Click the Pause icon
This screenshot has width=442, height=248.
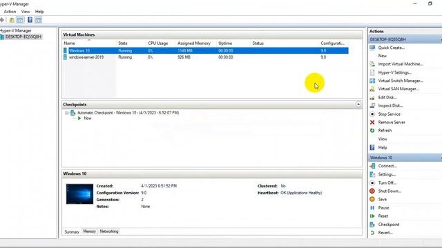[372, 207]
